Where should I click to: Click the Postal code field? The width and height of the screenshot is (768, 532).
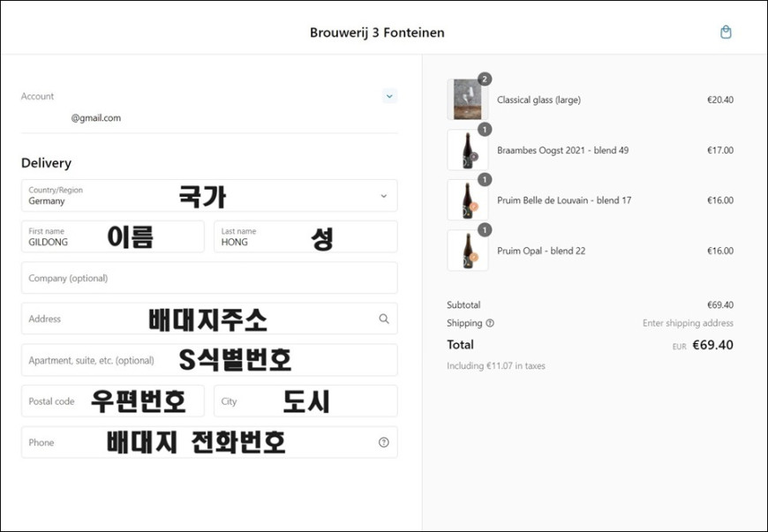[113, 401]
